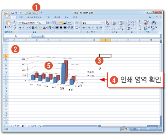Click the Insert cells button
This screenshot has height=135, width=166.
click(131, 21)
